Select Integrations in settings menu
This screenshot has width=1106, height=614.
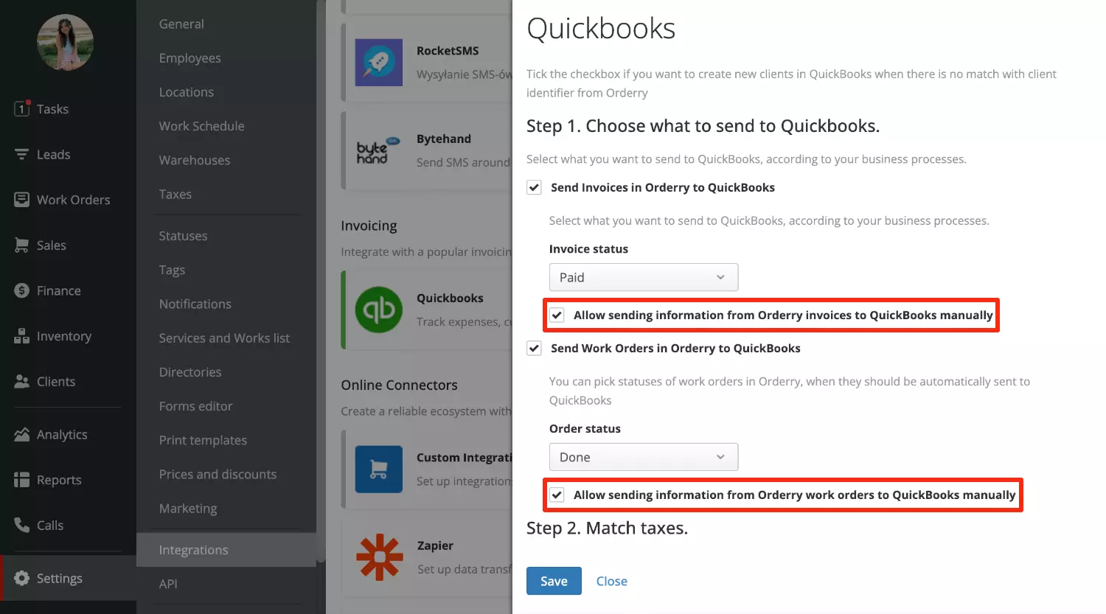point(226,550)
